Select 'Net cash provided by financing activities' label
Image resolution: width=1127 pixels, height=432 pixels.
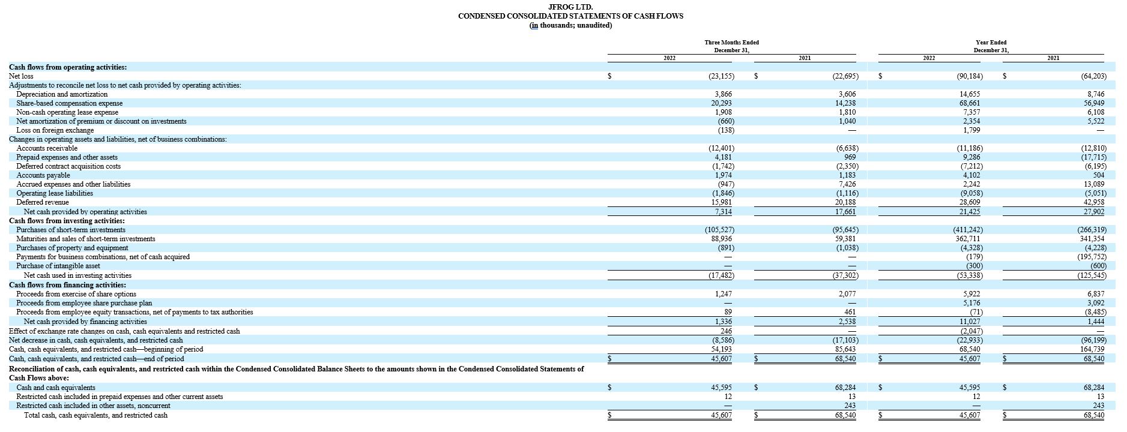click(x=85, y=322)
